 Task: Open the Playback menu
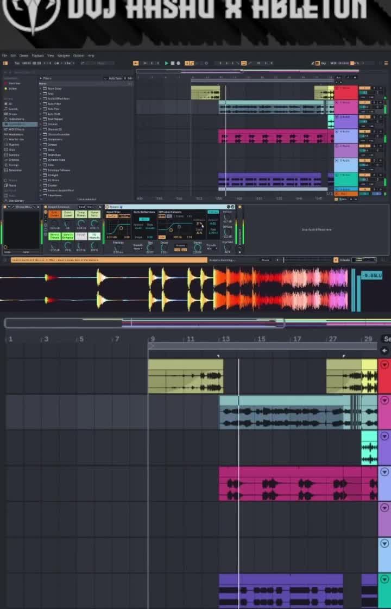[37, 55]
